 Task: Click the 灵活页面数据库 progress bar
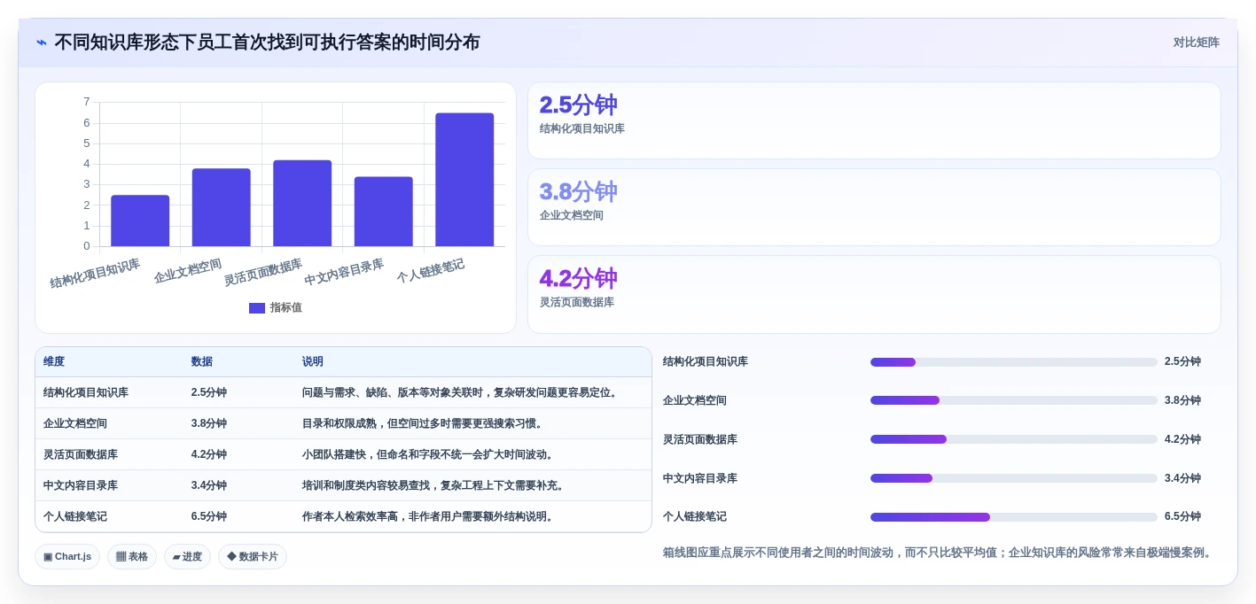pyautogui.click(x=1014, y=439)
